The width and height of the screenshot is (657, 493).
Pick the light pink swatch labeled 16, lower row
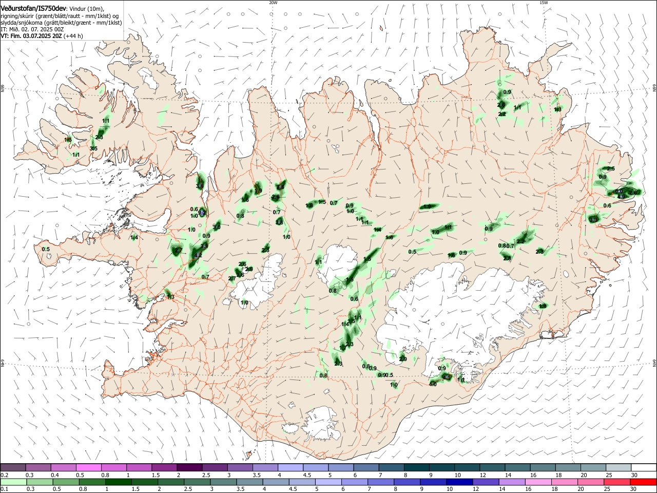click(x=538, y=482)
